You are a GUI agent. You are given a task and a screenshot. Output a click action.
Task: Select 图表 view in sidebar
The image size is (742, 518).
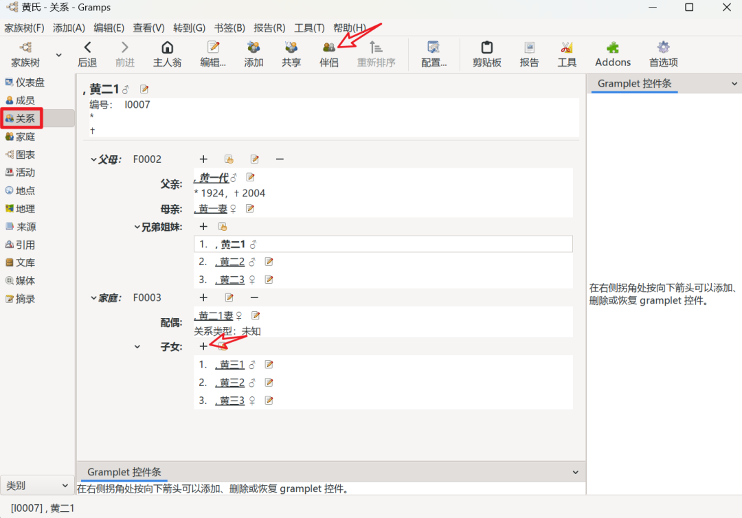click(x=25, y=155)
